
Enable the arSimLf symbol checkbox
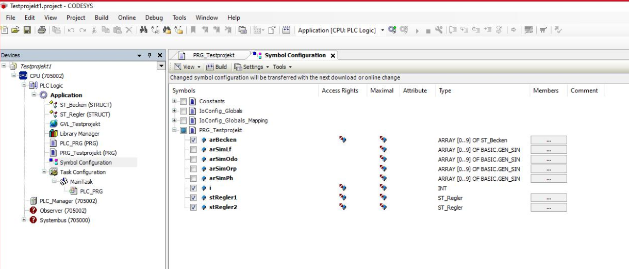click(x=193, y=150)
